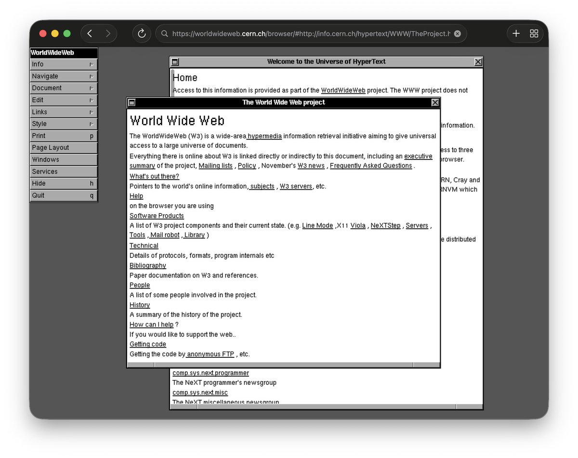Open the Tools link
The height and width of the screenshot is (458, 578).
(x=137, y=235)
